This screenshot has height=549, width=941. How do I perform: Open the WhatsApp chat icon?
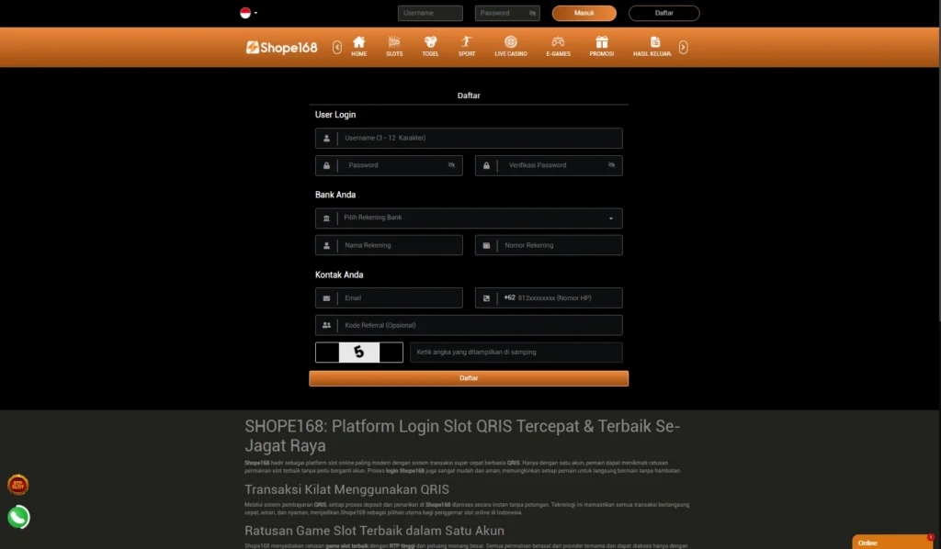click(x=18, y=517)
